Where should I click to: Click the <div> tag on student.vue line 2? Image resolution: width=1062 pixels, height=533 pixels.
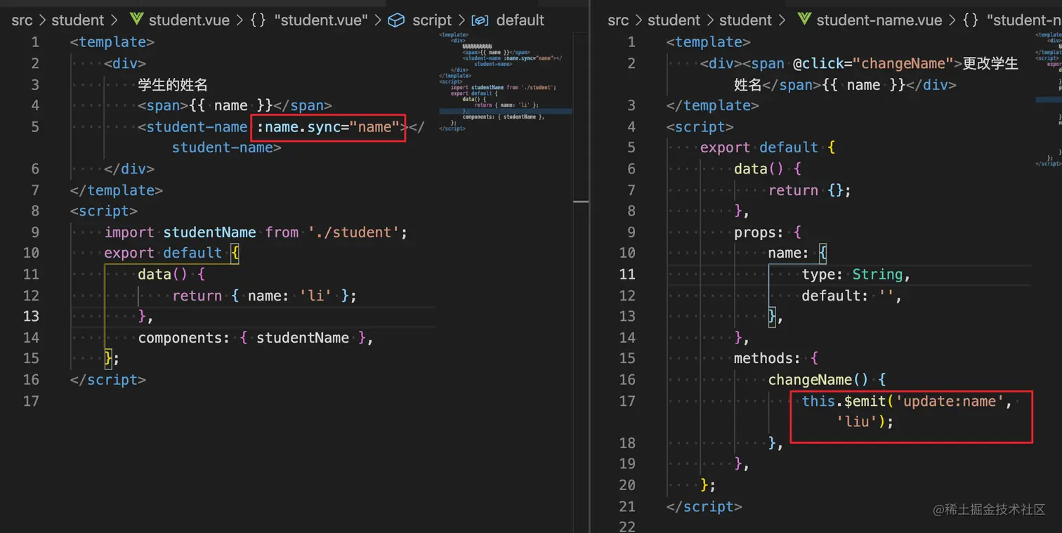(125, 63)
